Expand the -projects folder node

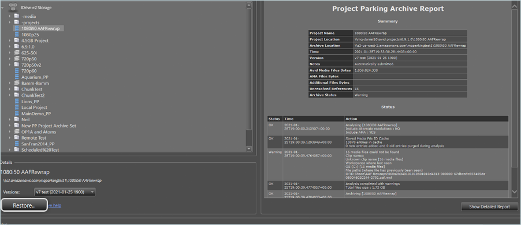(x=10, y=22)
